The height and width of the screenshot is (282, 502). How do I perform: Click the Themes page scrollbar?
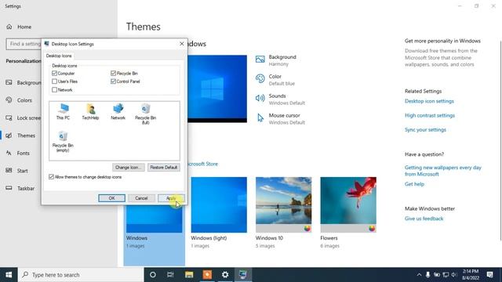tap(500, 141)
